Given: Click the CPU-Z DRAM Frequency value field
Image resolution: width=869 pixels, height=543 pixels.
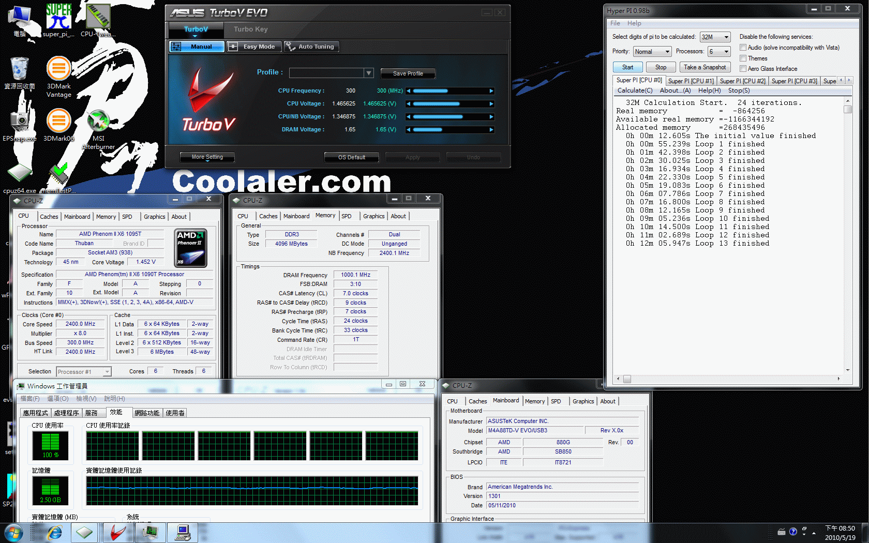Looking at the screenshot, I should click(355, 275).
